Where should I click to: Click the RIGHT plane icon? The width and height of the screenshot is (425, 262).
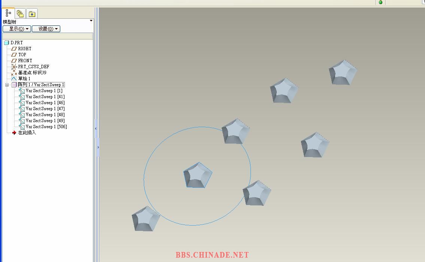pos(14,49)
